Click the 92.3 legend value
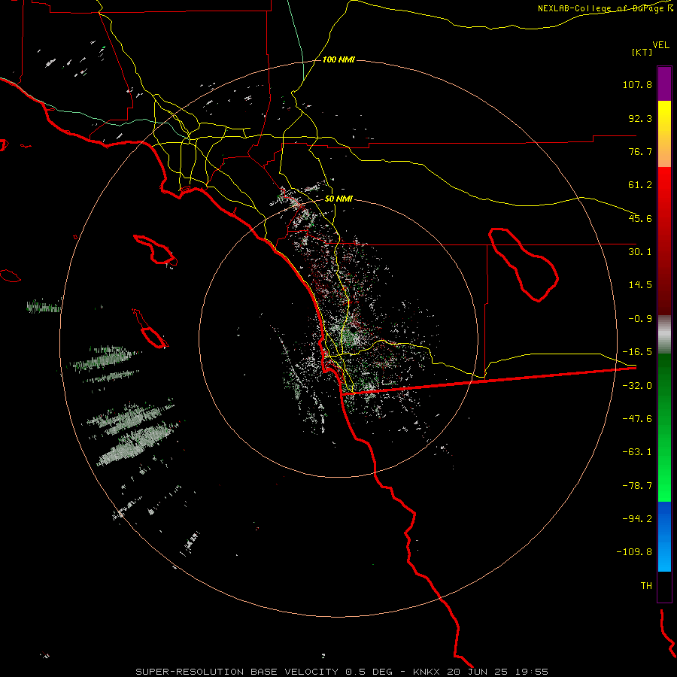 640,118
